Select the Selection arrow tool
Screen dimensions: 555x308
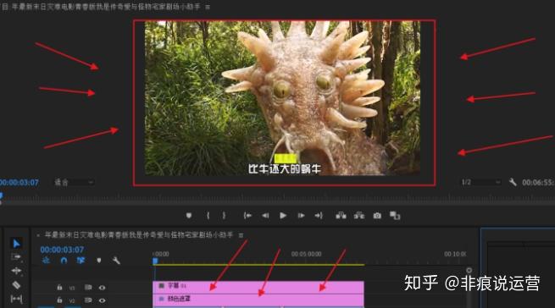tap(16, 244)
